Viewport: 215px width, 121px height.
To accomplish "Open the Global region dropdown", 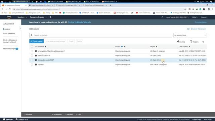I will pos(195,17).
